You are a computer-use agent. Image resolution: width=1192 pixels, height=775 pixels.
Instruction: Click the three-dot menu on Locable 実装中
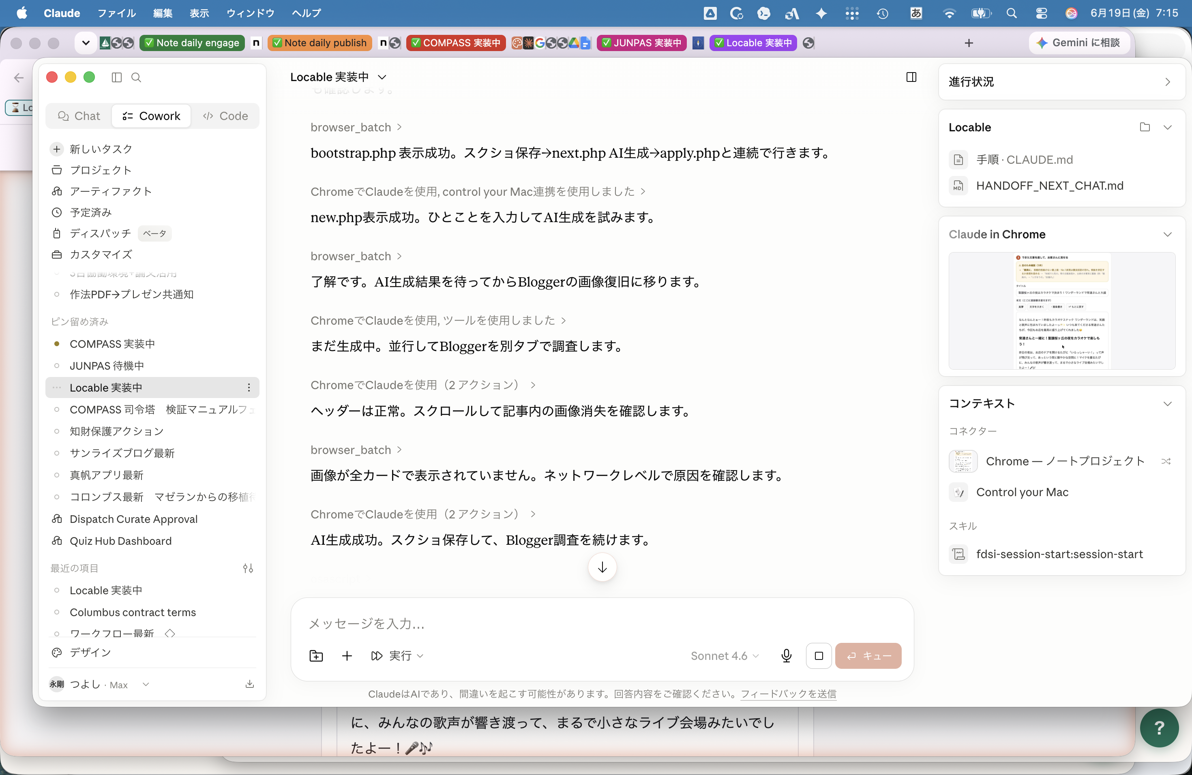249,387
